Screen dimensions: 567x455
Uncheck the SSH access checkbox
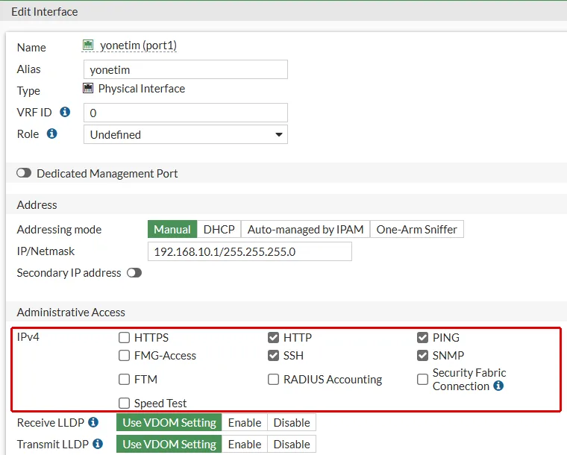click(x=273, y=356)
